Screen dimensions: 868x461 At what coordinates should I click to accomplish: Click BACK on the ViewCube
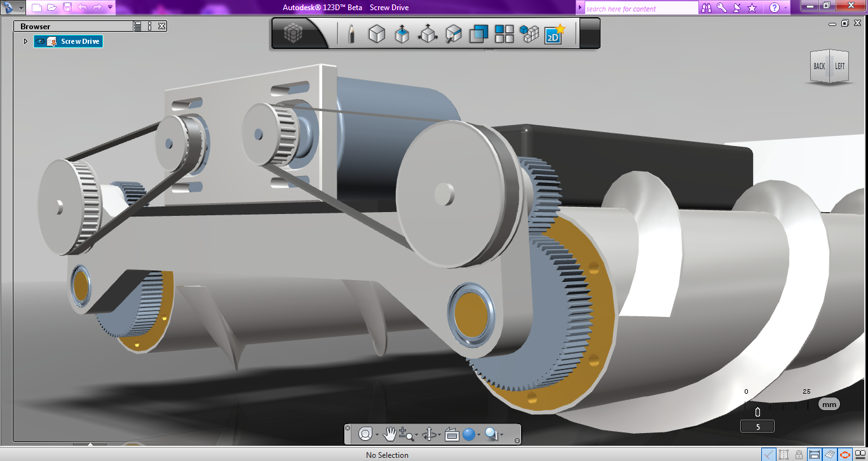(820, 65)
